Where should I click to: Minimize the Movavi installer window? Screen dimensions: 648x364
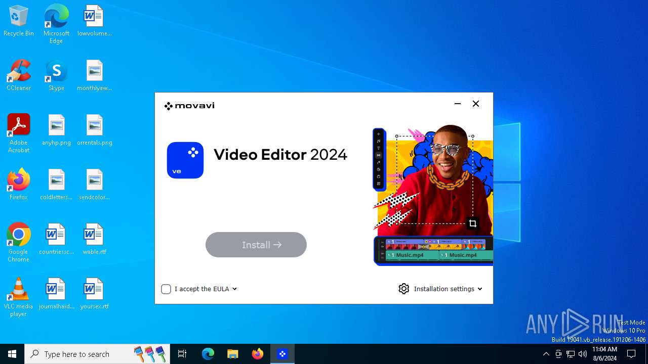coord(458,104)
